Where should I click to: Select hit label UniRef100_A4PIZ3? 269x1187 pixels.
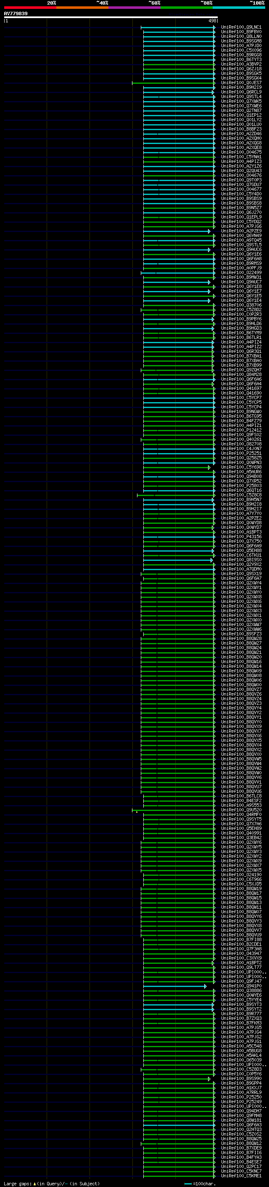click(x=241, y=162)
